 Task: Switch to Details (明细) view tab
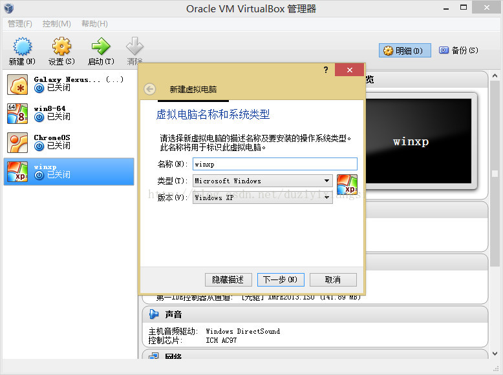click(x=405, y=50)
